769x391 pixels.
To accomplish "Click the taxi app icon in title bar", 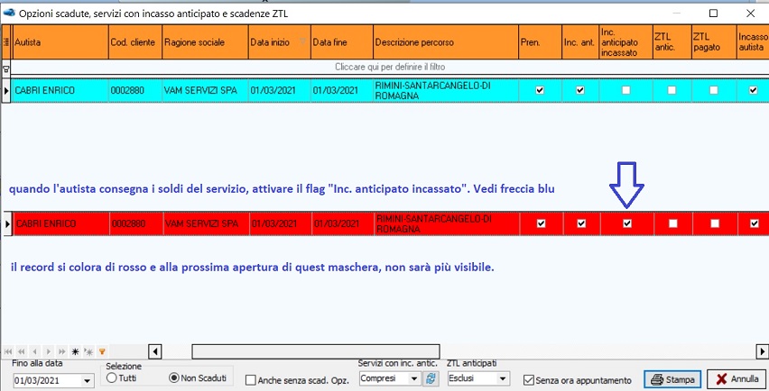I will click(9, 14).
